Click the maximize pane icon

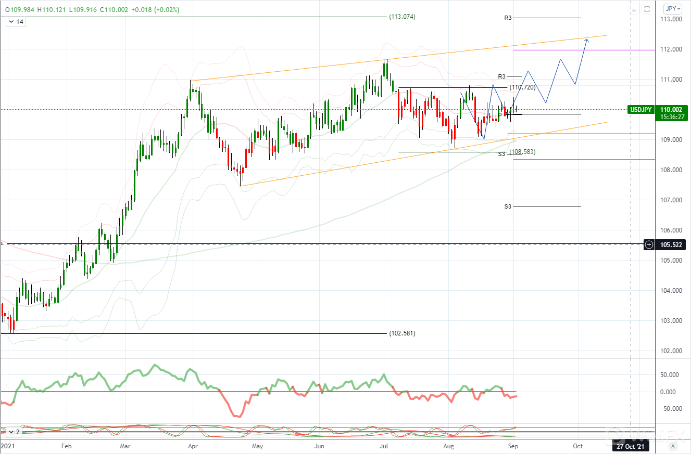(647, 9)
